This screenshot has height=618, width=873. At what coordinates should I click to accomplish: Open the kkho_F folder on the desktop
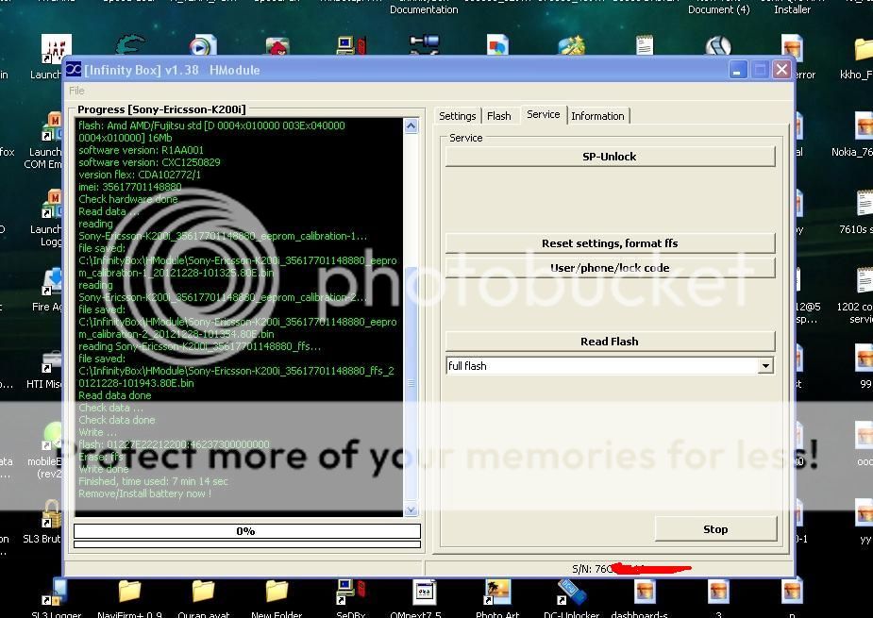[863, 50]
